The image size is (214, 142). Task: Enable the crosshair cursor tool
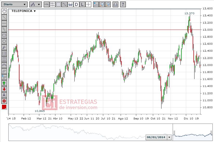click(88, 4)
